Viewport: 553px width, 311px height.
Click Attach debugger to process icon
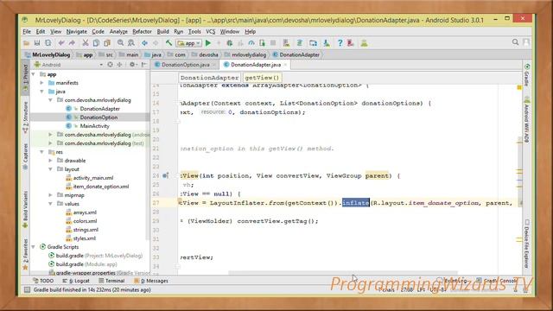coord(262,43)
